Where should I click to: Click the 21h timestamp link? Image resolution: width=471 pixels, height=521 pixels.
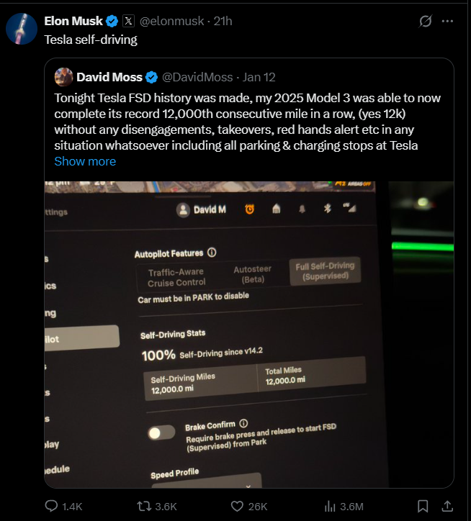click(x=223, y=22)
